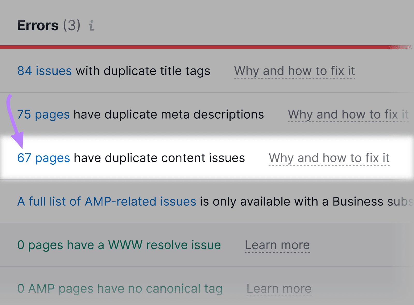Click Learn more for AMP canonical tag

pyautogui.click(x=279, y=288)
